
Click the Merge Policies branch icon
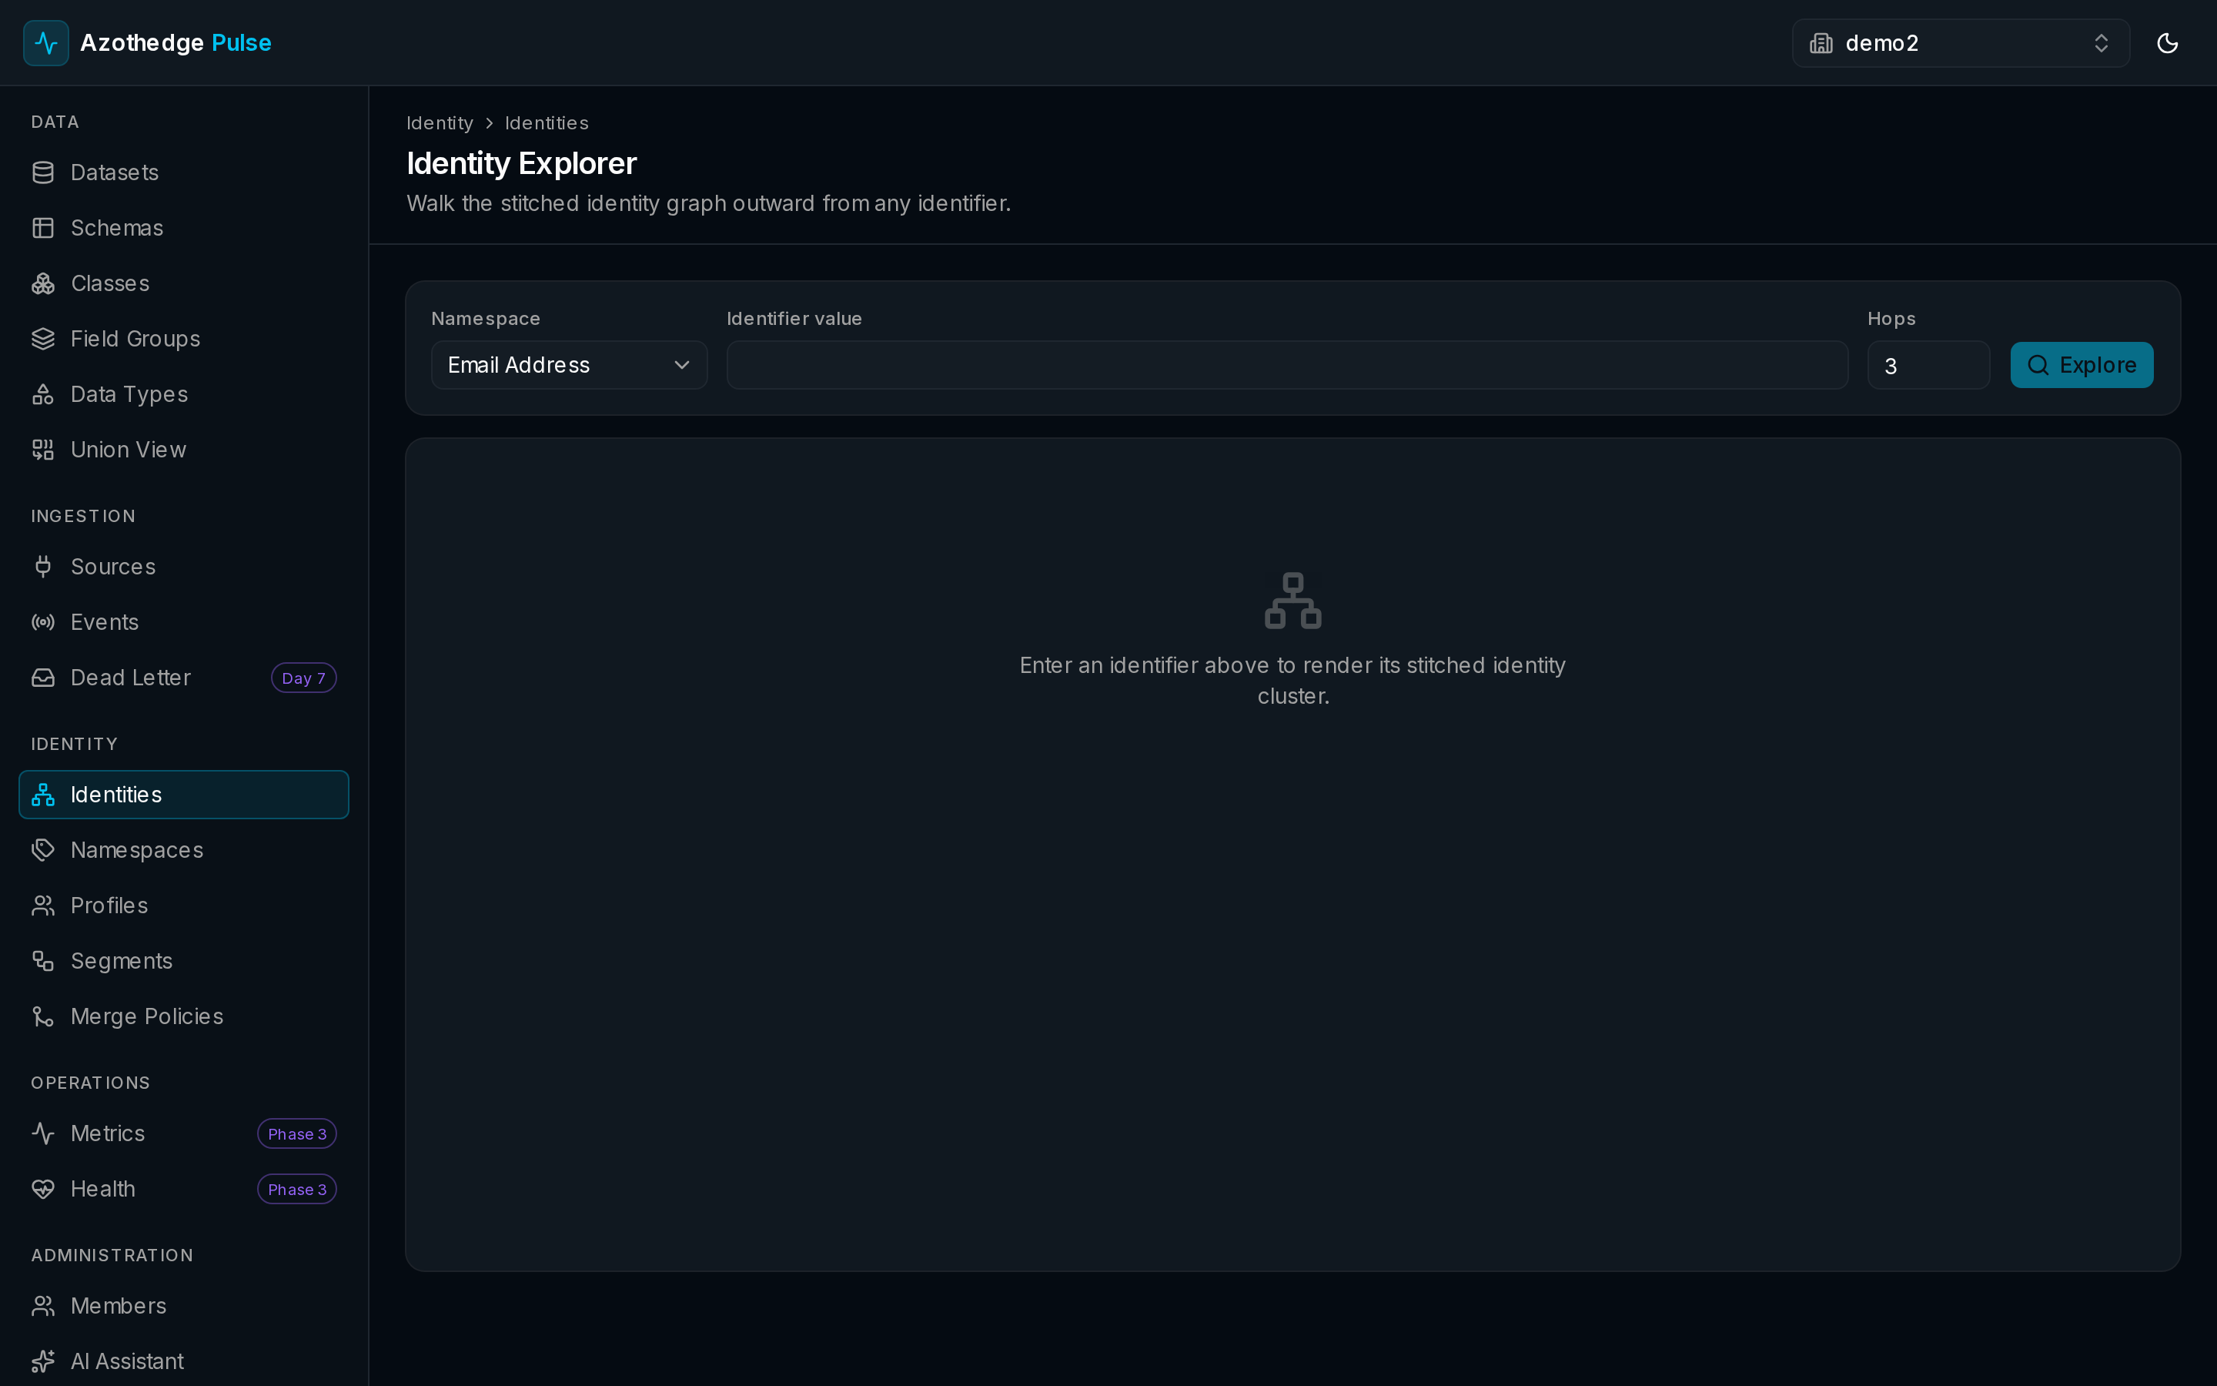coord(43,1016)
